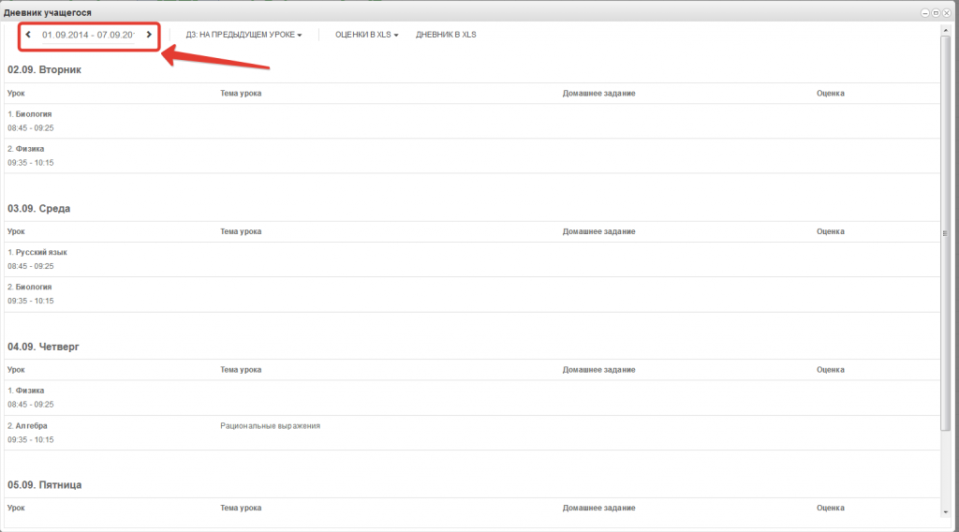Screen dimensions: 959x532
Task: Select the 04.09. Четверг day heading
Action: click(x=43, y=347)
